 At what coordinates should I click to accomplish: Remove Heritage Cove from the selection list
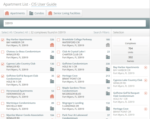point(145,109)
